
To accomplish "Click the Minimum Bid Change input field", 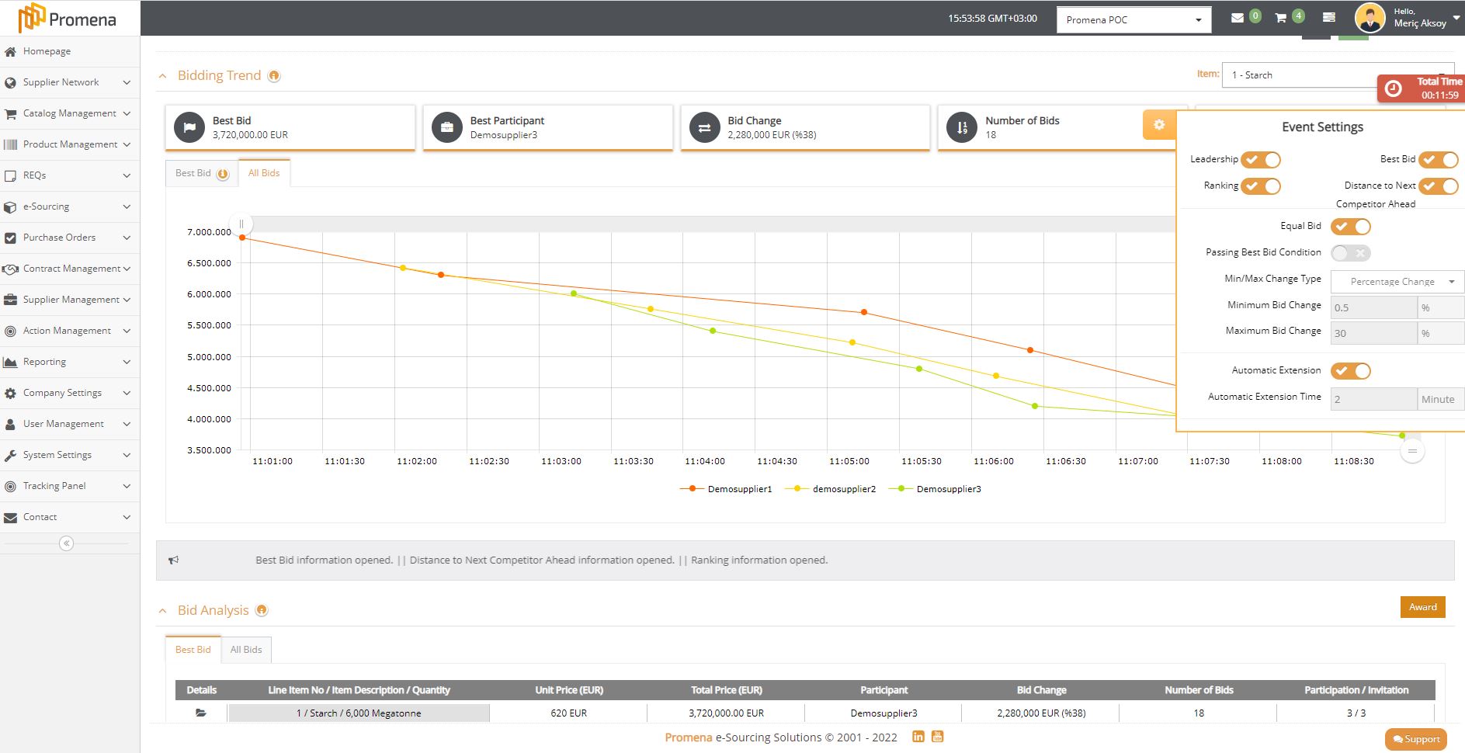I will (1373, 307).
